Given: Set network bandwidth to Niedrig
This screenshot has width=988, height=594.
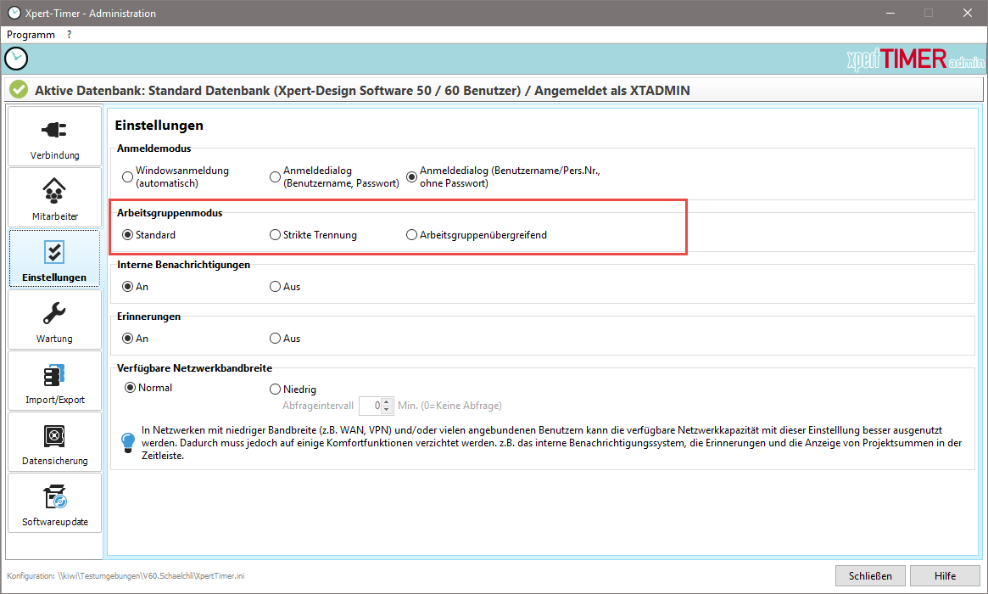Looking at the screenshot, I should 275,389.
